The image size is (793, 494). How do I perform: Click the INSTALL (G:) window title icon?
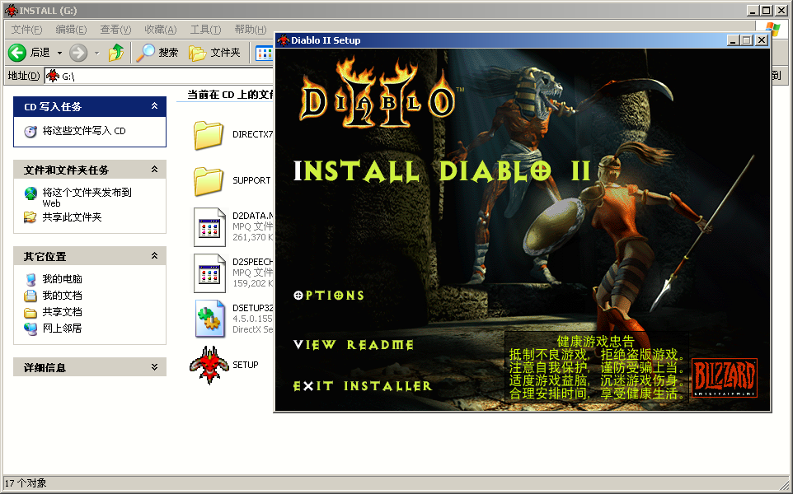(x=11, y=10)
